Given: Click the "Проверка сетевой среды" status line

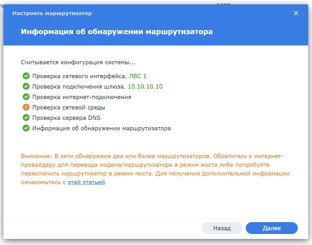Looking at the screenshot, I should pyautogui.click(x=69, y=107).
